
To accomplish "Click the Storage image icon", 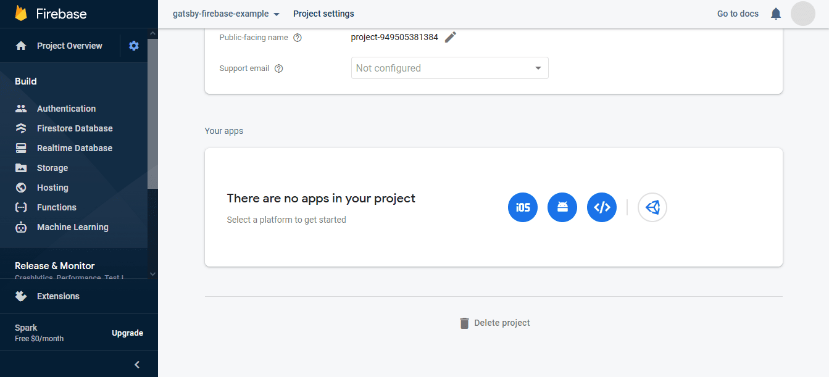I will click(21, 168).
